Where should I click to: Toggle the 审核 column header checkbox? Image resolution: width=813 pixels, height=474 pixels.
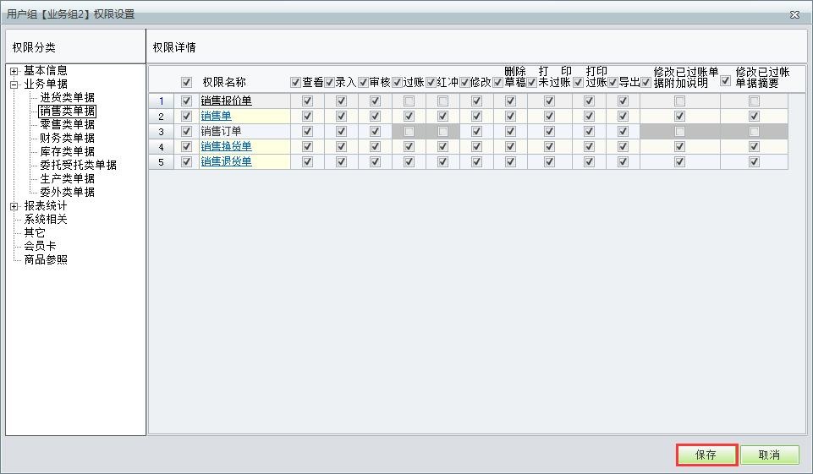(363, 82)
